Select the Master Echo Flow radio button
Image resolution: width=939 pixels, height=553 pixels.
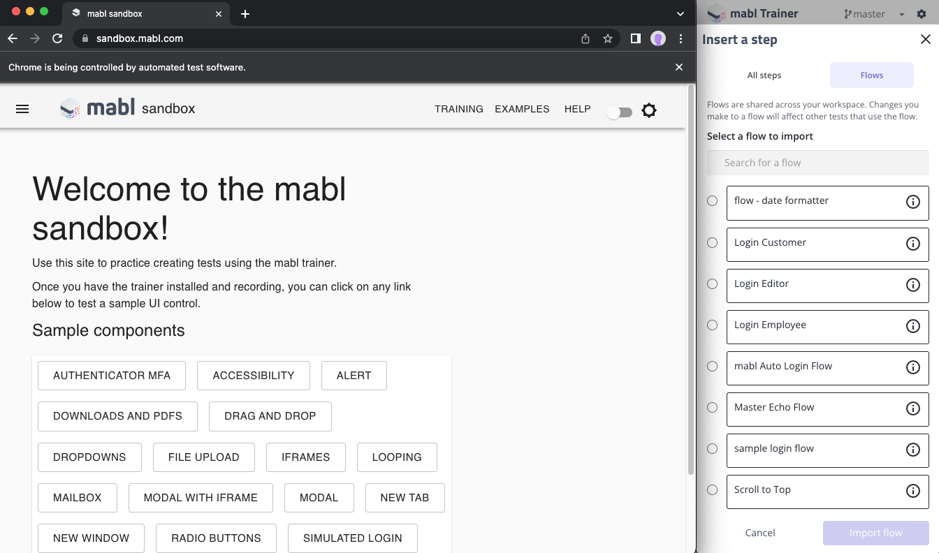[712, 408]
